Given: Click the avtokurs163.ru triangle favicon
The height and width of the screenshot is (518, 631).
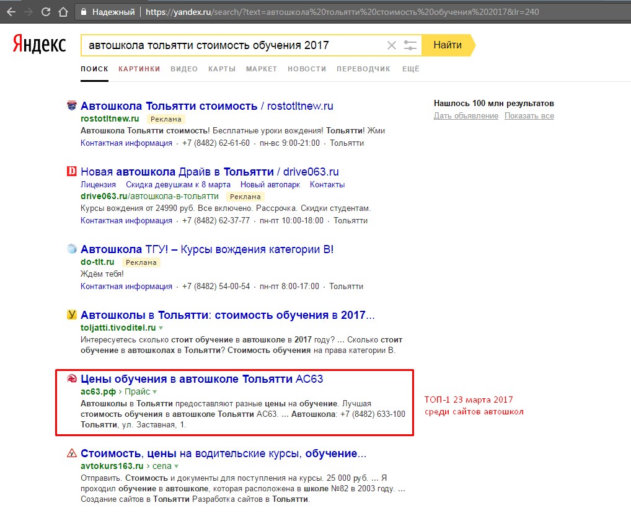Looking at the screenshot, I should point(72,453).
